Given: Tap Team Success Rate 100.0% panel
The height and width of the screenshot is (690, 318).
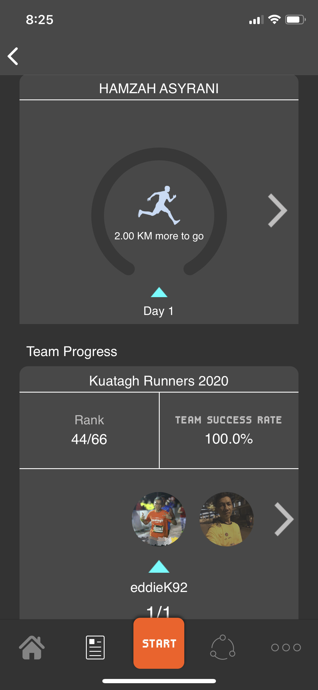Looking at the screenshot, I should [229, 430].
